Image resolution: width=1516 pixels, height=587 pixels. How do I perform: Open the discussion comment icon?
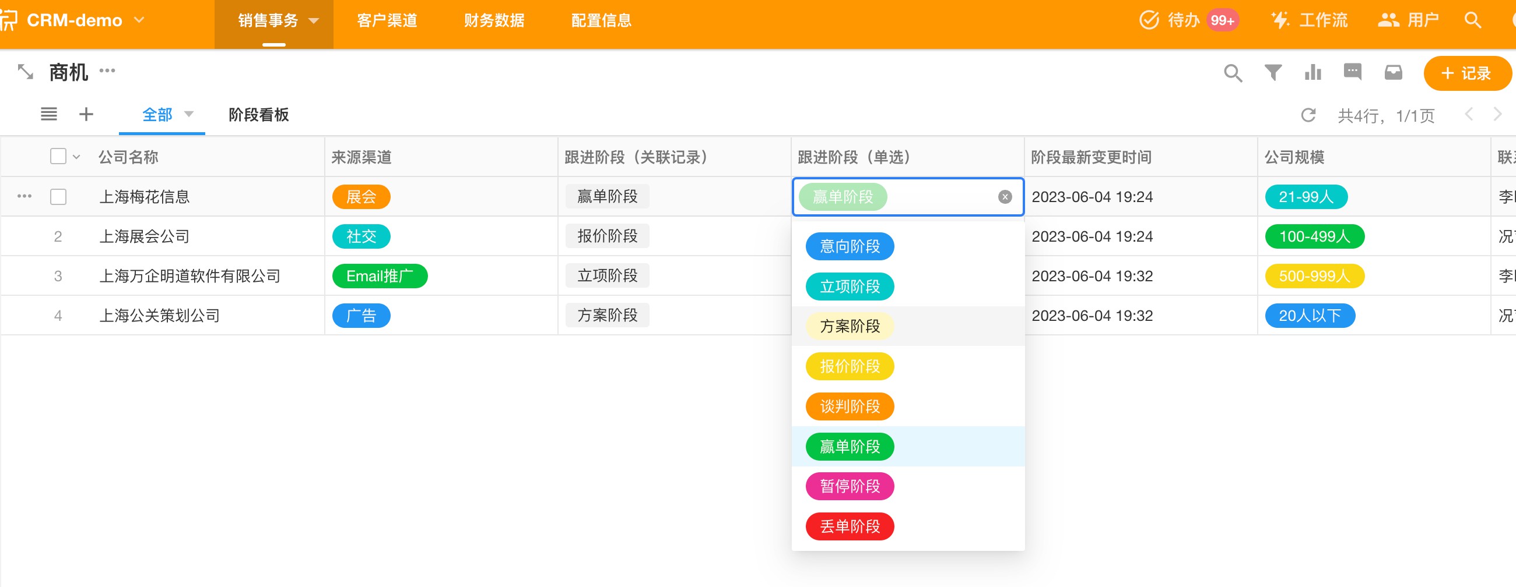pyautogui.click(x=1352, y=72)
